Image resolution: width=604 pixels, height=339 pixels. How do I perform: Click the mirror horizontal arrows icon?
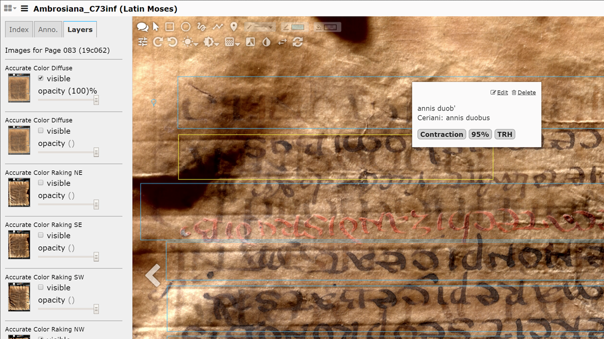282,42
